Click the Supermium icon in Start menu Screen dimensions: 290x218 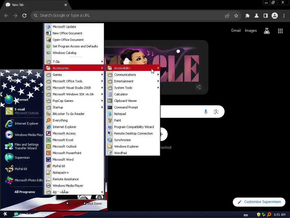[9, 158]
